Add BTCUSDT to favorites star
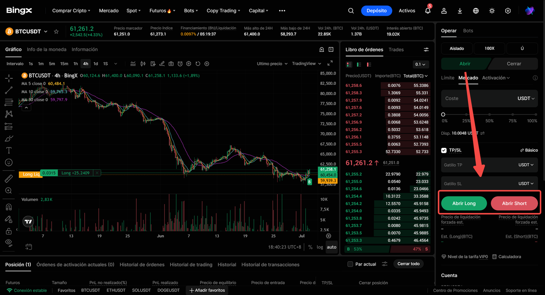Image resolution: width=545 pixels, height=295 pixels. tap(56, 32)
